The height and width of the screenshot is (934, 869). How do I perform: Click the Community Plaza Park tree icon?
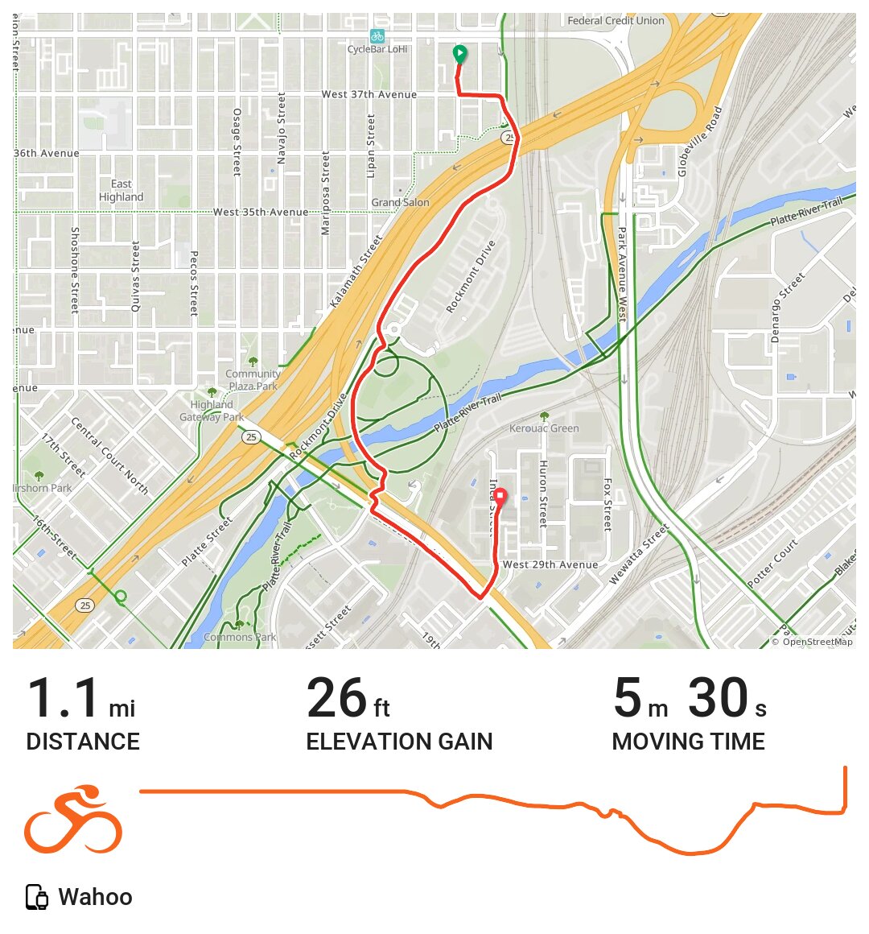(253, 362)
